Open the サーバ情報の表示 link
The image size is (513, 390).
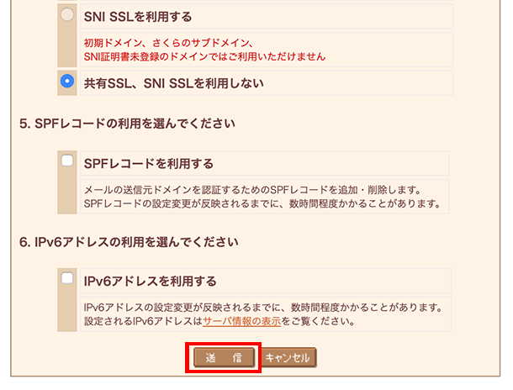point(241,321)
